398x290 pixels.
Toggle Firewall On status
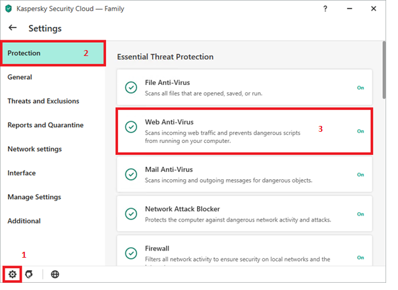pos(360,258)
